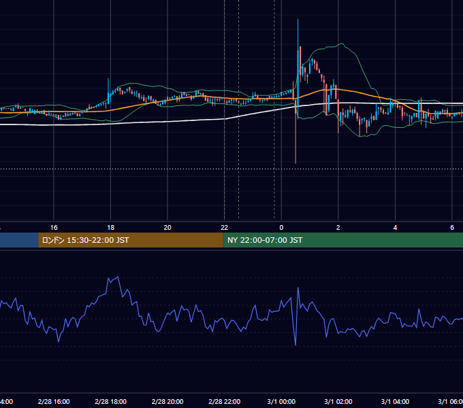Click the 2/28 18:00 date label
463x408 pixels.
(111, 401)
